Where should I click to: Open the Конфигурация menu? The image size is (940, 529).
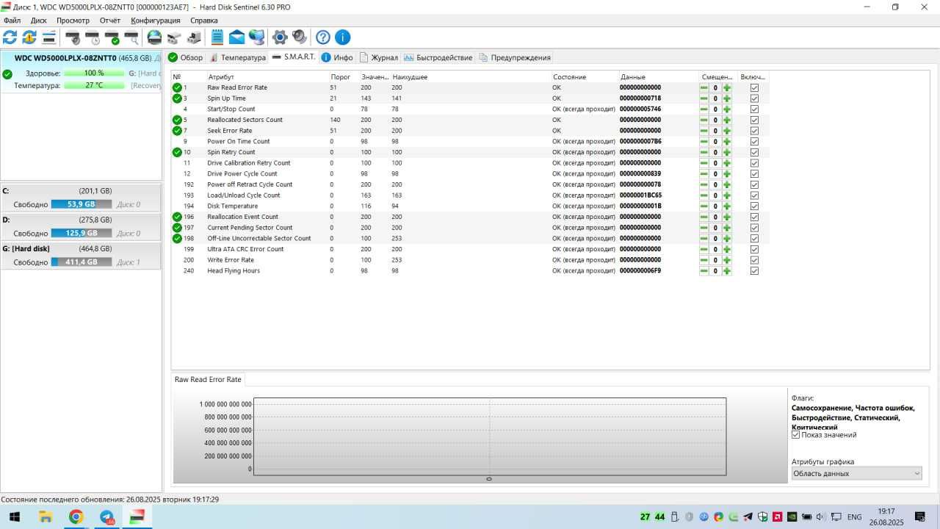[x=156, y=21]
